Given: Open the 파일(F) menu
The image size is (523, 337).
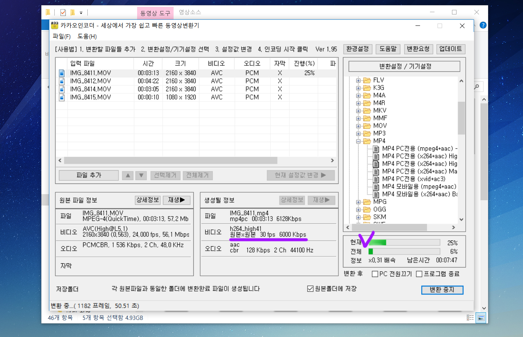Looking at the screenshot, I should (62, 36).
